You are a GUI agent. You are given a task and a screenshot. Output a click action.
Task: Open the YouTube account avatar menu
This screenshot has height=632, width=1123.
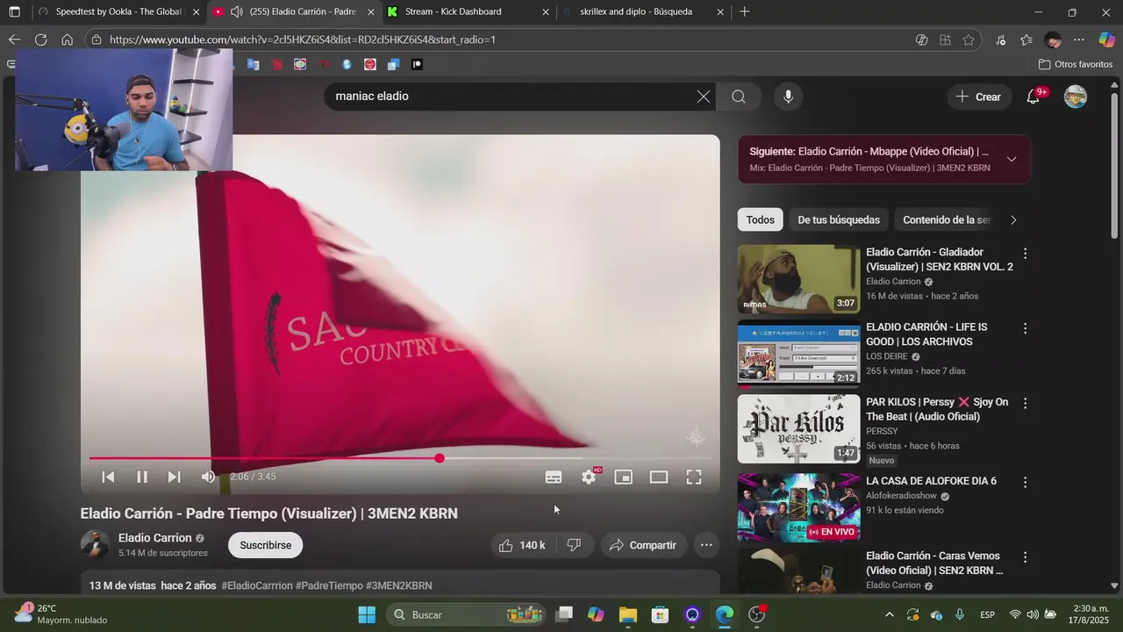pos(1076,97)
